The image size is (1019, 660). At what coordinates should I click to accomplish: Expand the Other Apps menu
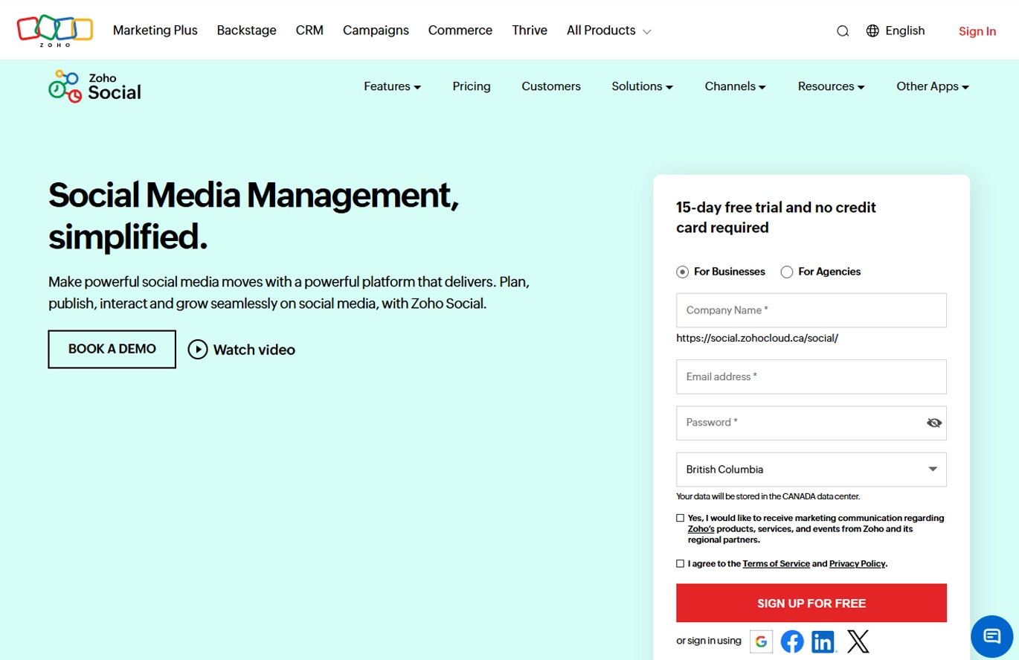point(932,86)
